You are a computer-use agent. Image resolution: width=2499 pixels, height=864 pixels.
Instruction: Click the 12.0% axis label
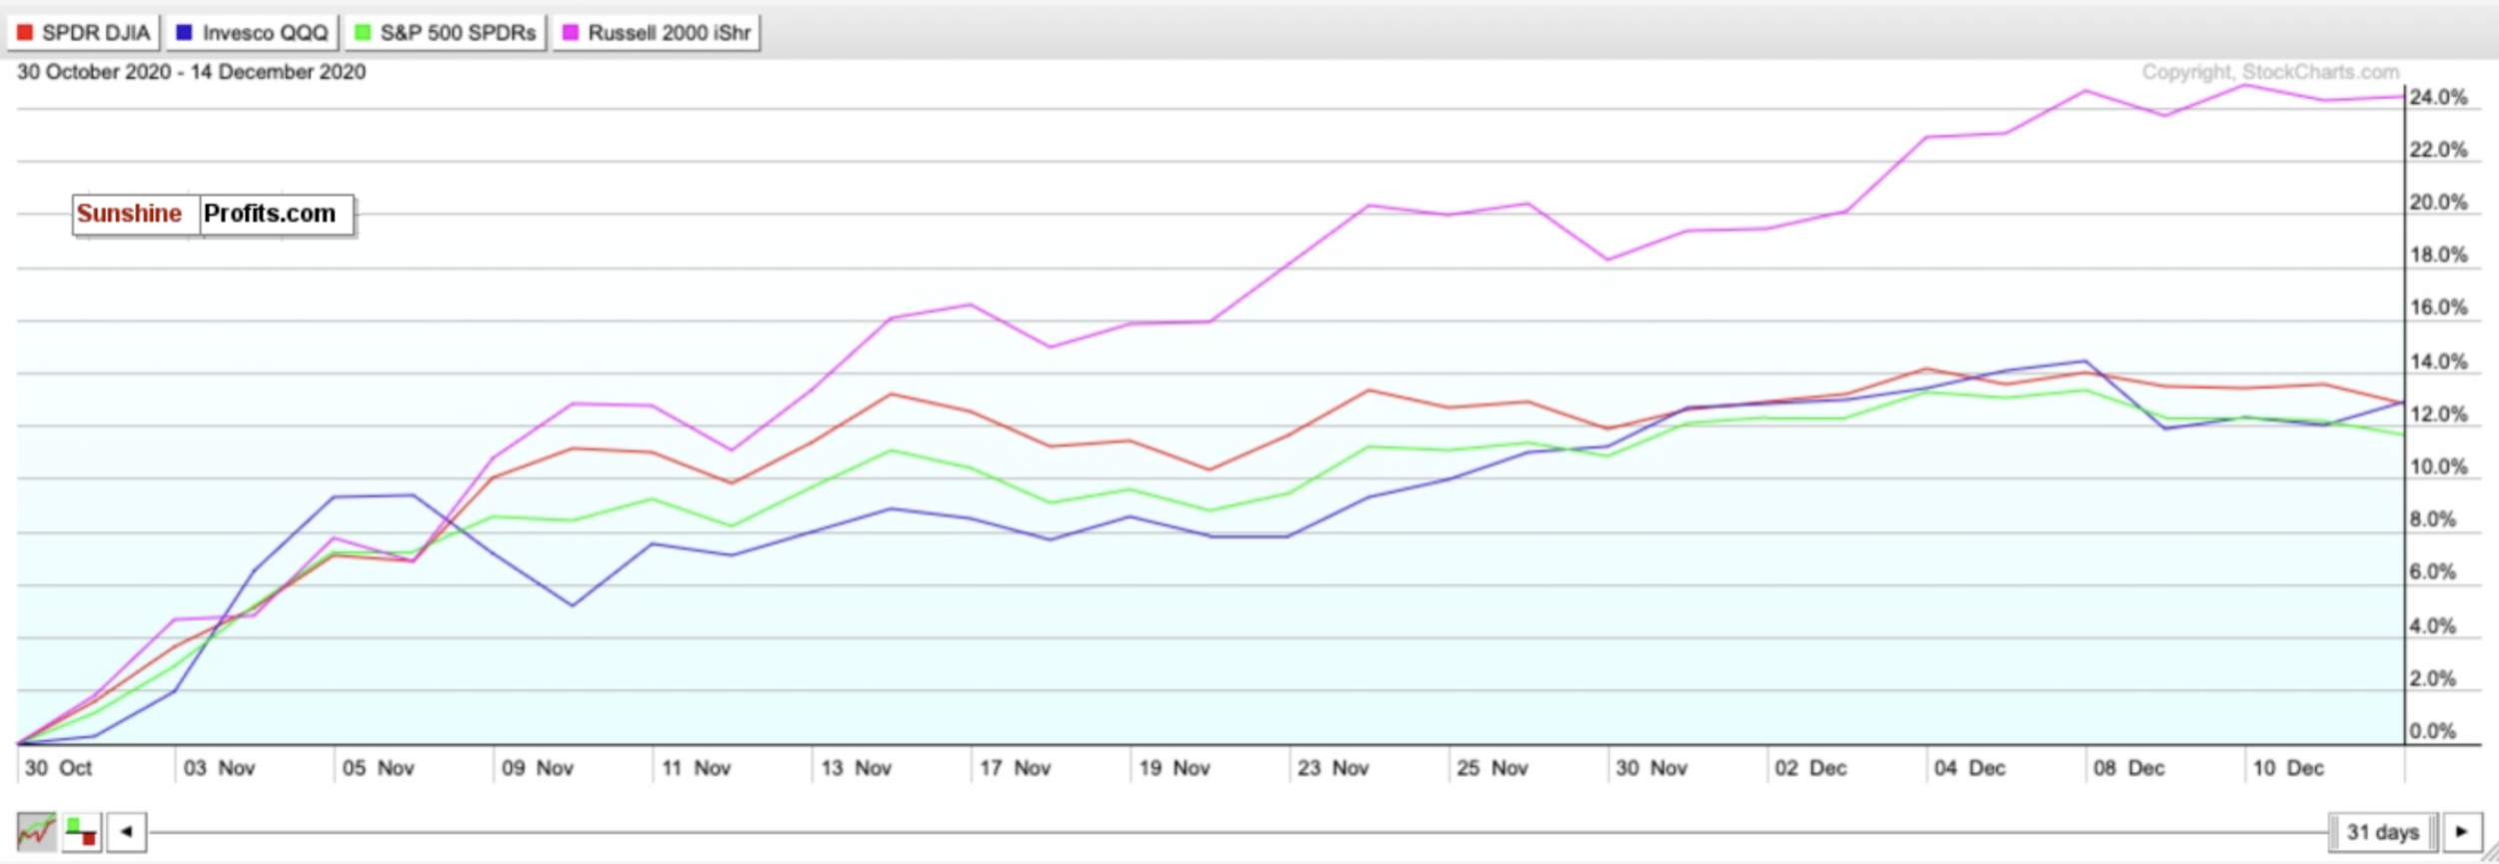2438,415
